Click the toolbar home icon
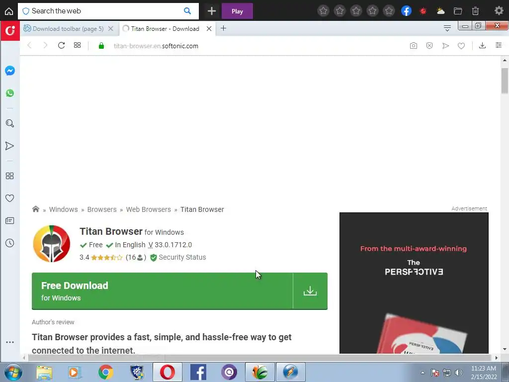This screenshot has width=509, height=382. [x=9, y=11]
